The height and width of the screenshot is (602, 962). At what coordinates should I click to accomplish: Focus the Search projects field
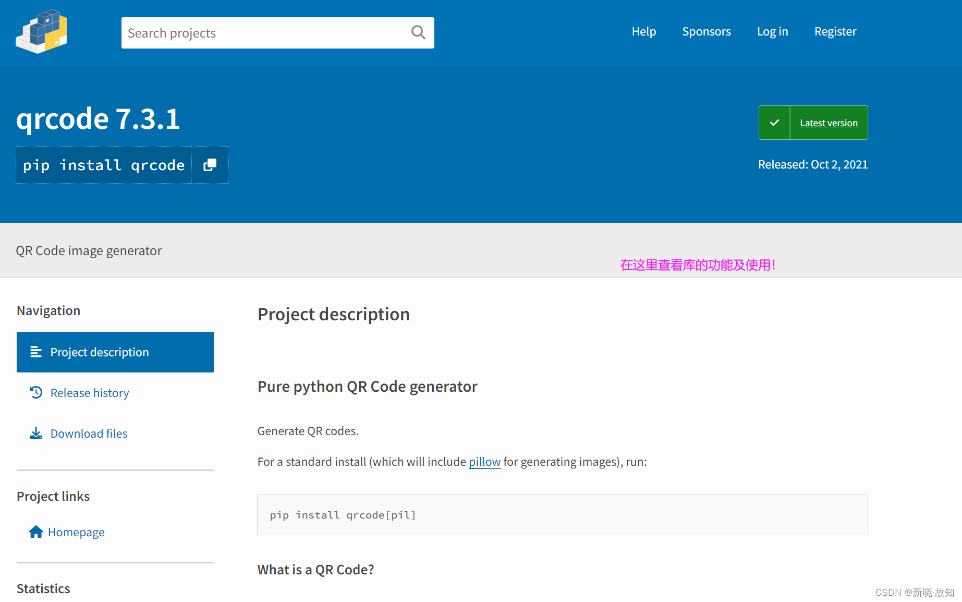pyautogui.click(x=277, y=33)
